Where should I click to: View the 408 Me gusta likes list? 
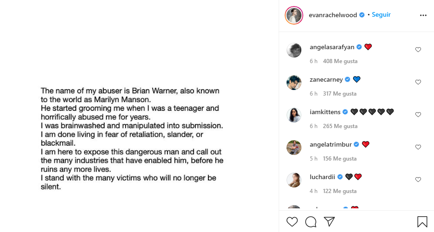coord(340,61)
